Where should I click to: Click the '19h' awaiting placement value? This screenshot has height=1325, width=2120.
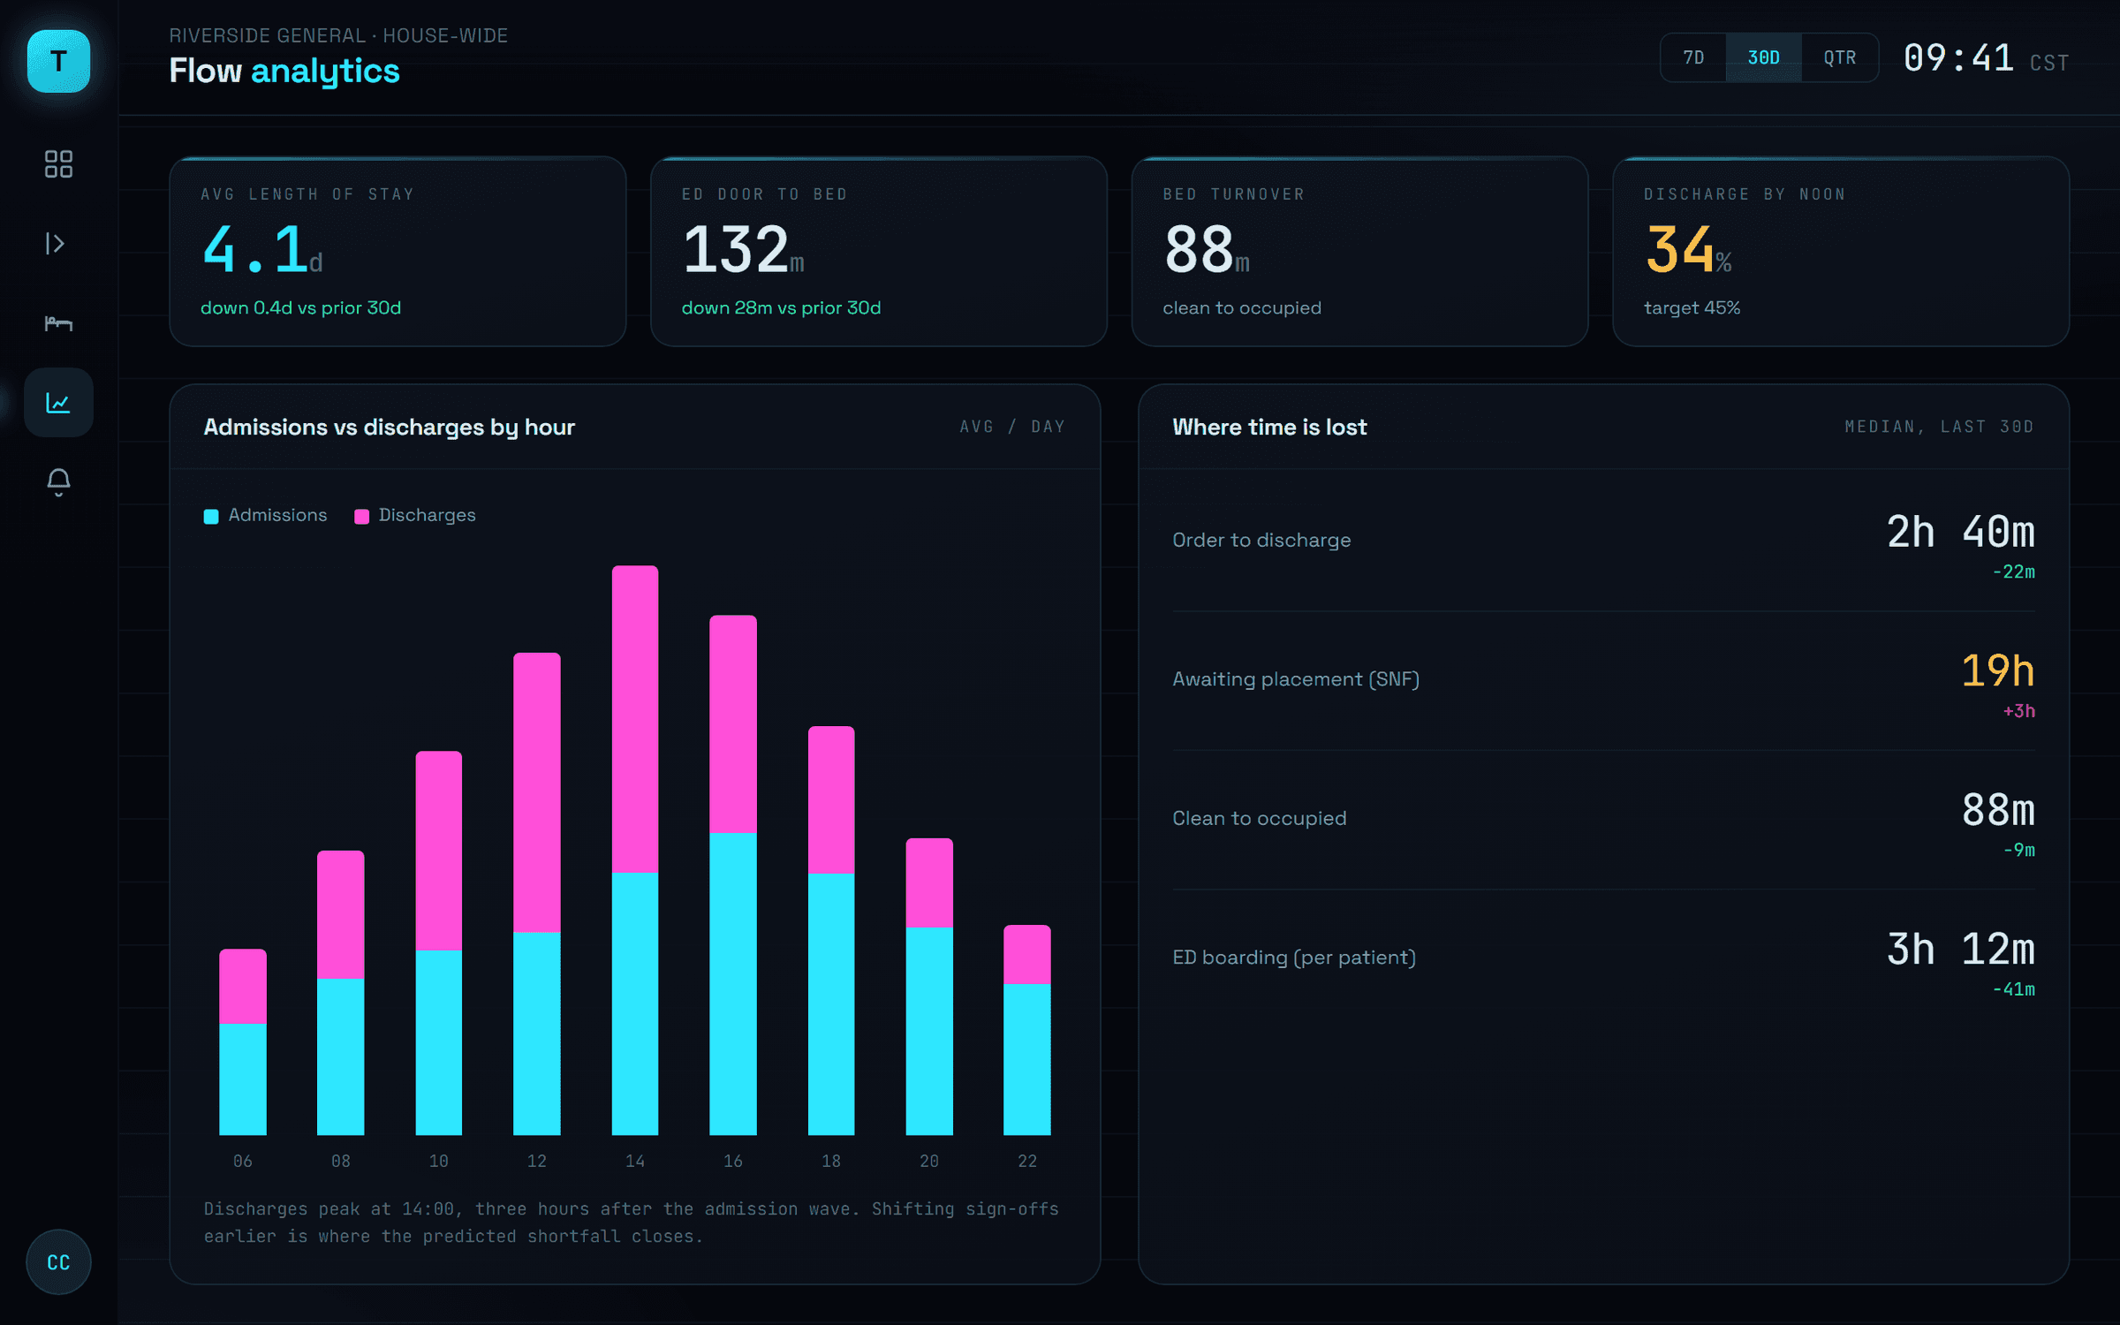coord(1998,670)
